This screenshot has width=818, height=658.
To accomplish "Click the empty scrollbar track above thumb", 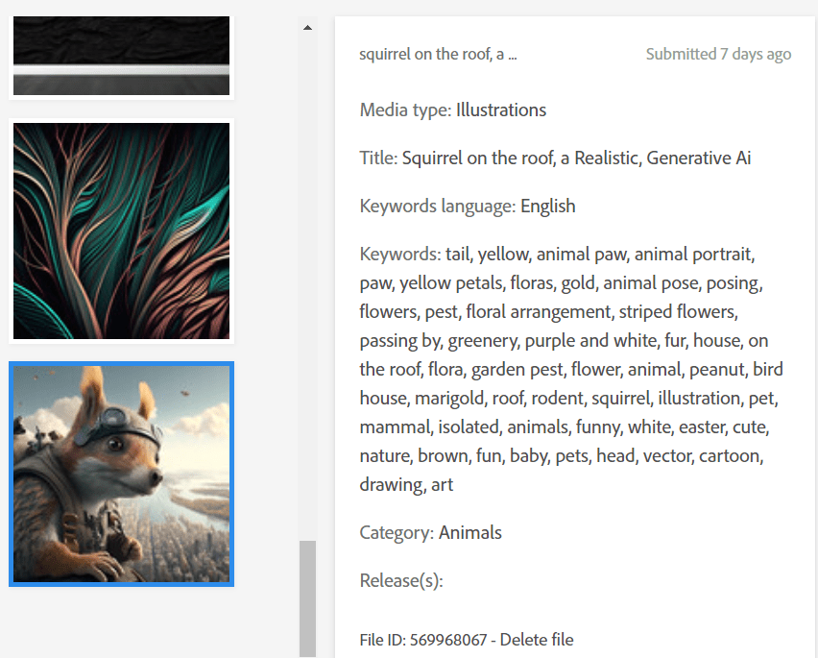I will 307,288.
